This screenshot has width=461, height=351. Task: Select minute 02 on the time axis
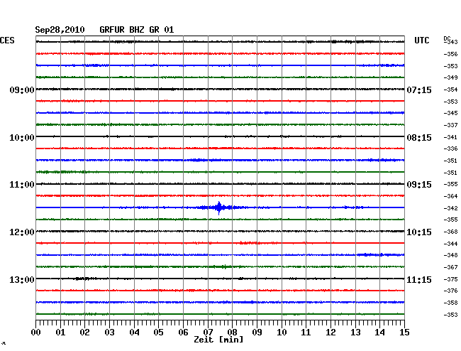pos(84,333)
